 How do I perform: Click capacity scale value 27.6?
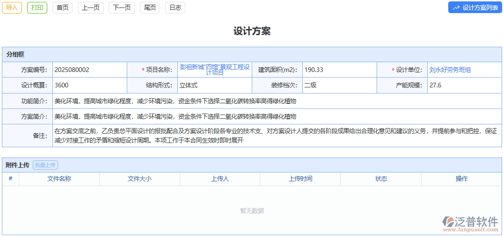pos(435,85)
